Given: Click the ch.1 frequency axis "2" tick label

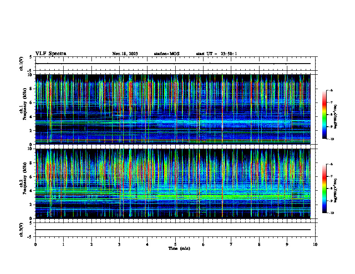Looking at the screenshot, I should tap(32, 131).
